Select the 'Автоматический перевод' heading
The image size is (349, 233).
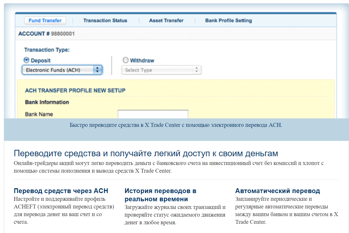pyautogui.click(x=277, y=191)
